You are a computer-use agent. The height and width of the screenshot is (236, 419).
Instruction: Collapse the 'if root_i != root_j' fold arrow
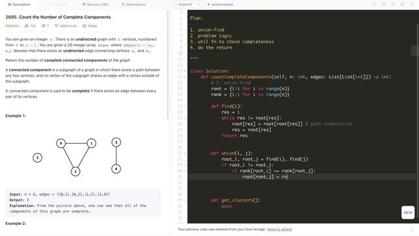(185, 165)
